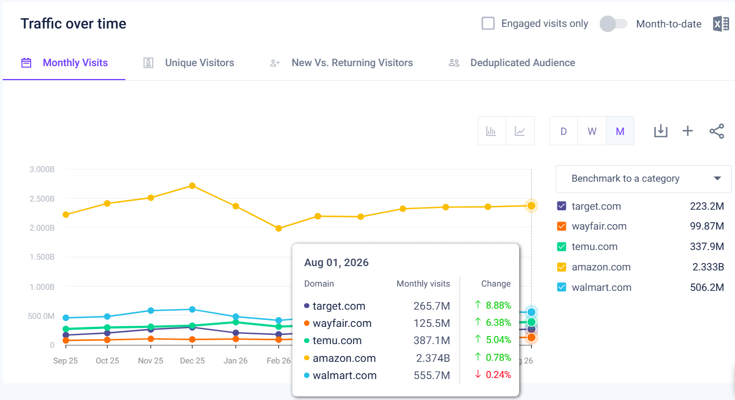Click walmart.com 506.2M legend value

click(x=707, y=288)
